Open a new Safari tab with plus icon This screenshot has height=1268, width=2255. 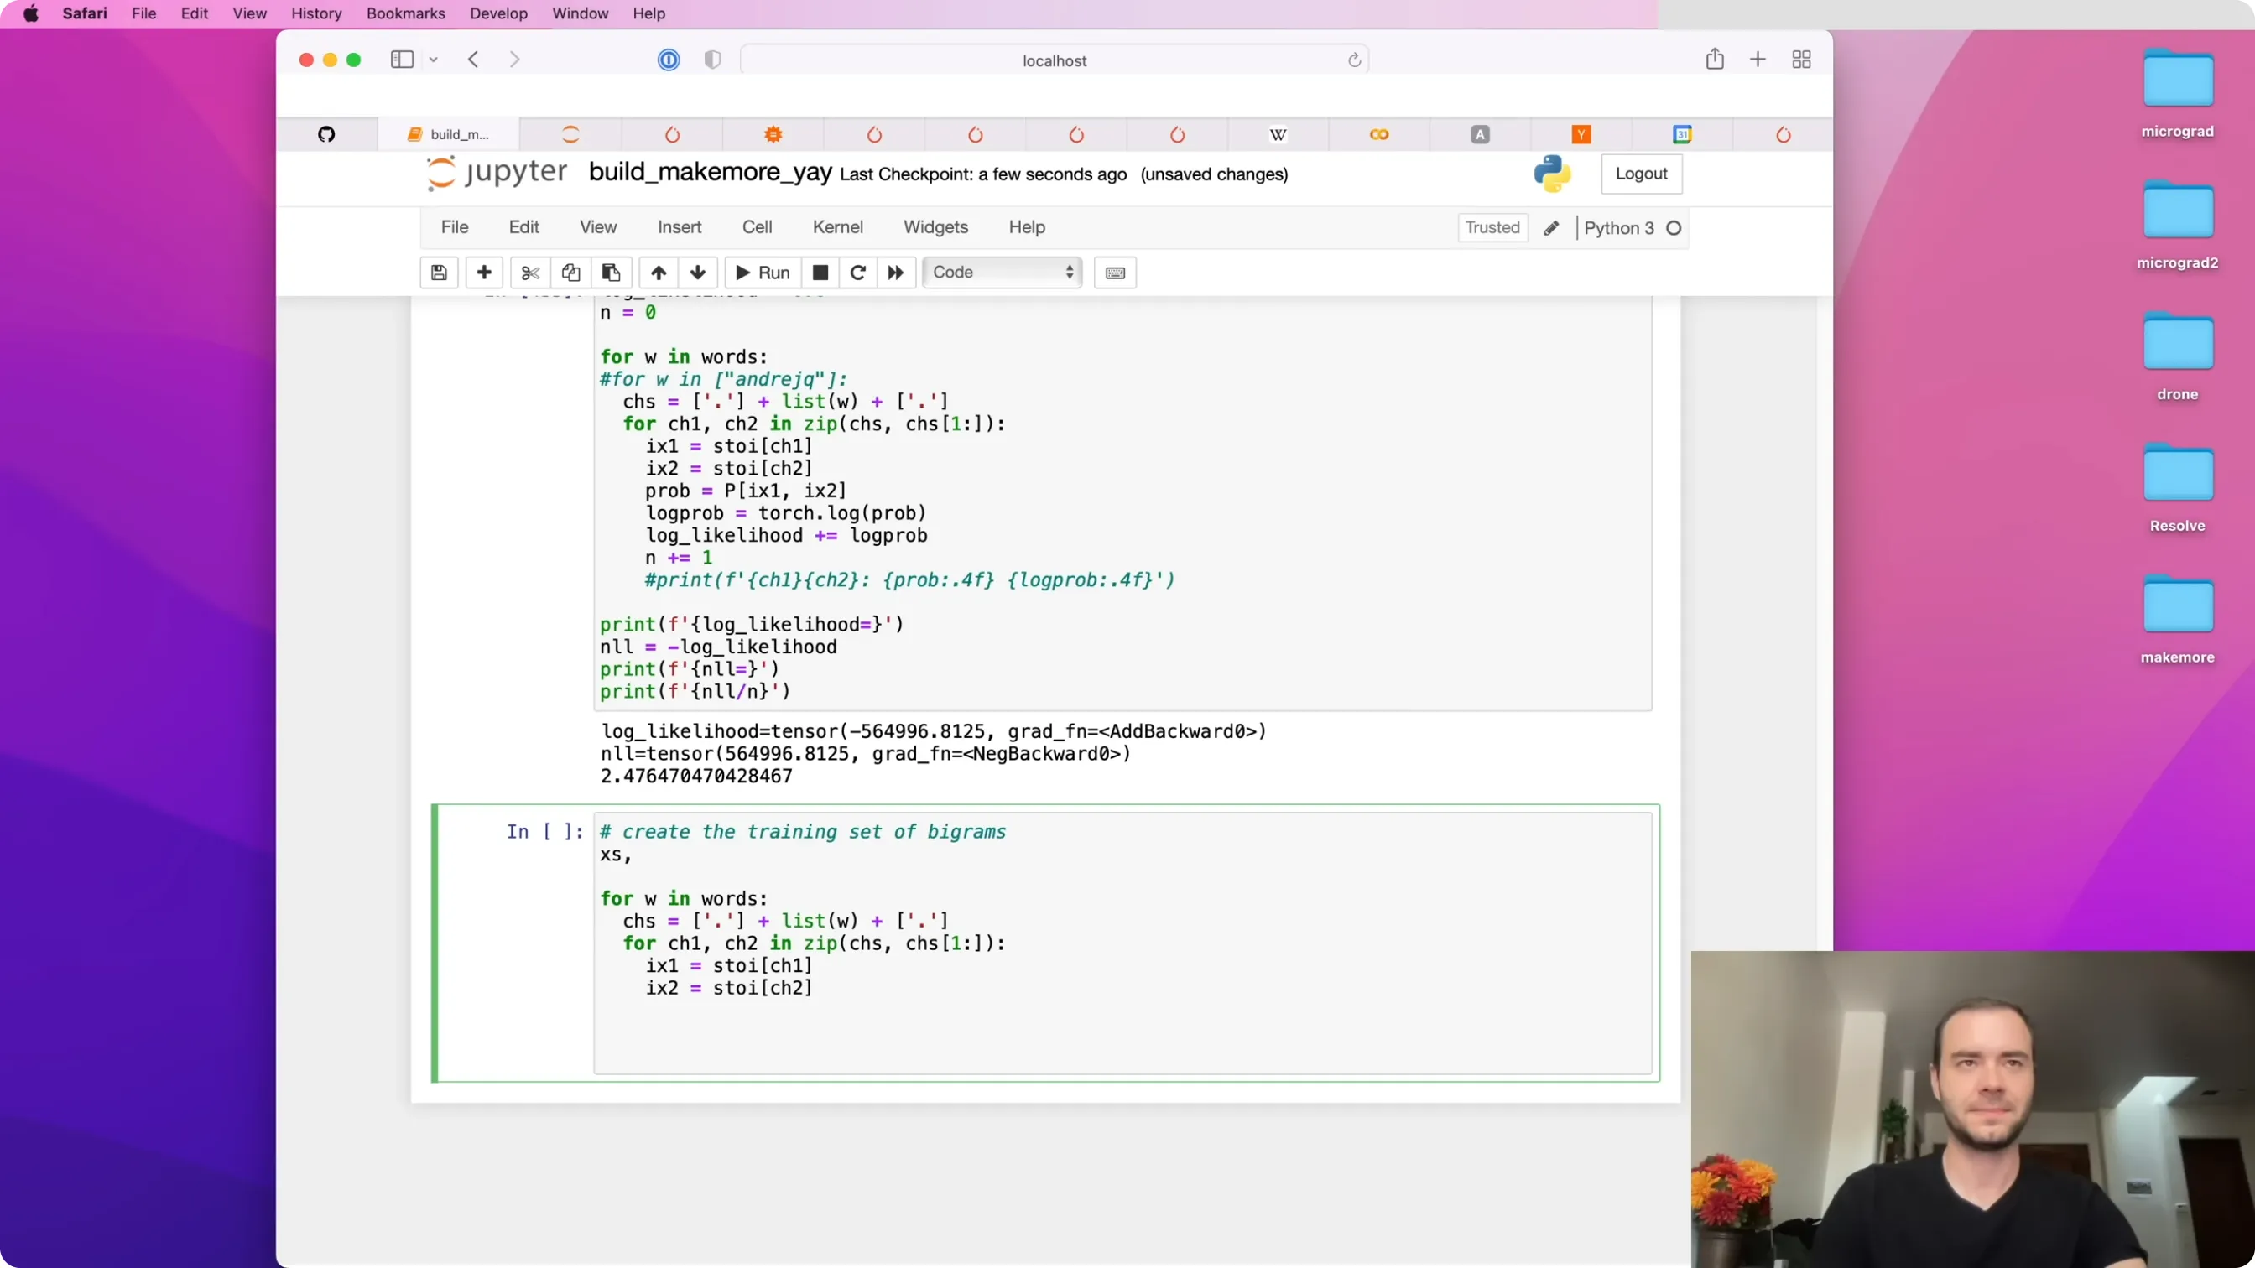[x=1758, y=59]
